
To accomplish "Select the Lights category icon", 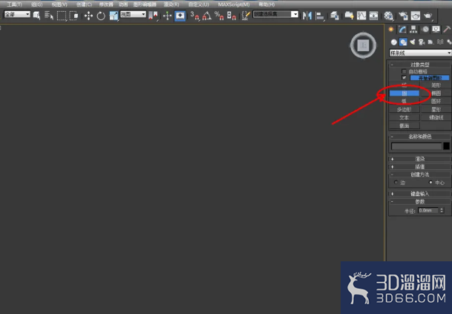I will 413,42.
